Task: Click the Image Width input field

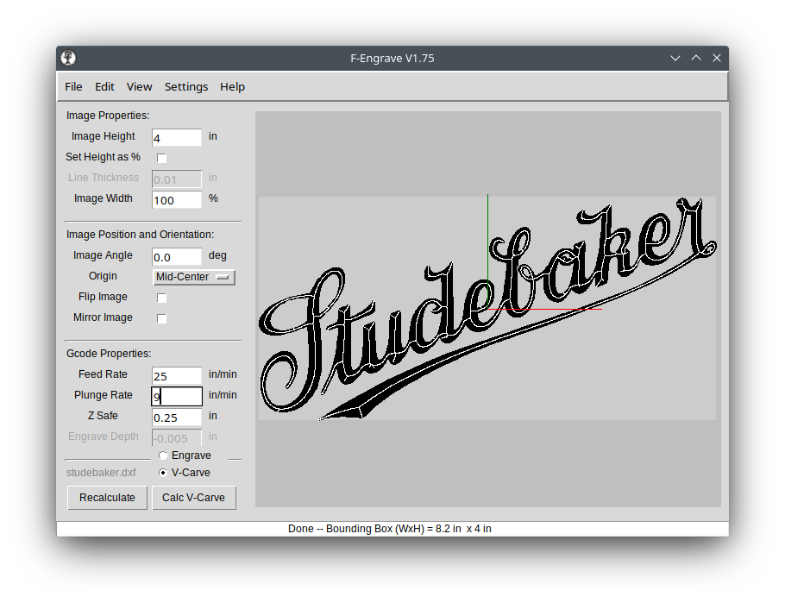Action: [x=177, y=200]
